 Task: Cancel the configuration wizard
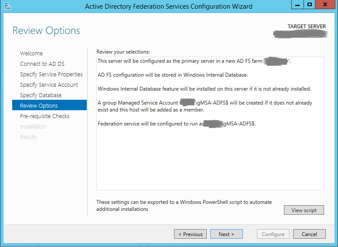[309, 234]
